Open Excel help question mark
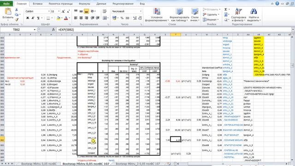 277,4
